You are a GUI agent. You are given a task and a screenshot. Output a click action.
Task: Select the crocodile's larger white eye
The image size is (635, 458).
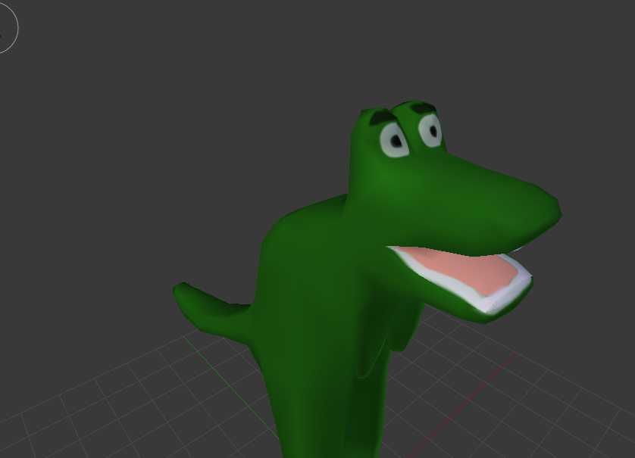point(394,140)
